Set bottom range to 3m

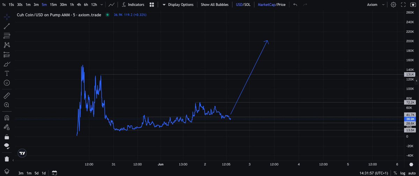click(x=21, y=173)
